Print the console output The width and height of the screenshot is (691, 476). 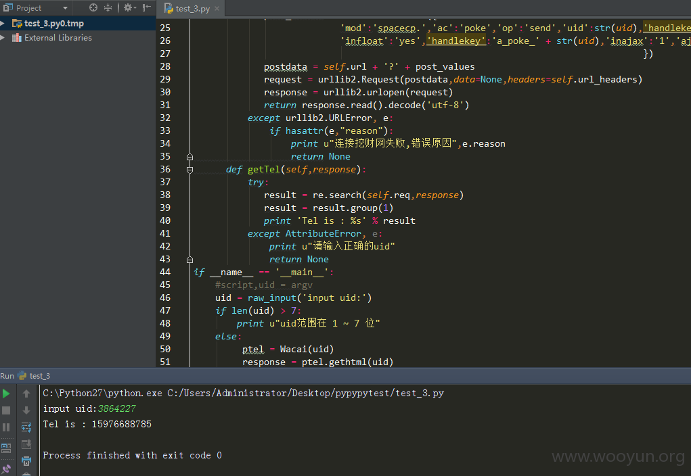coord(26,461)
